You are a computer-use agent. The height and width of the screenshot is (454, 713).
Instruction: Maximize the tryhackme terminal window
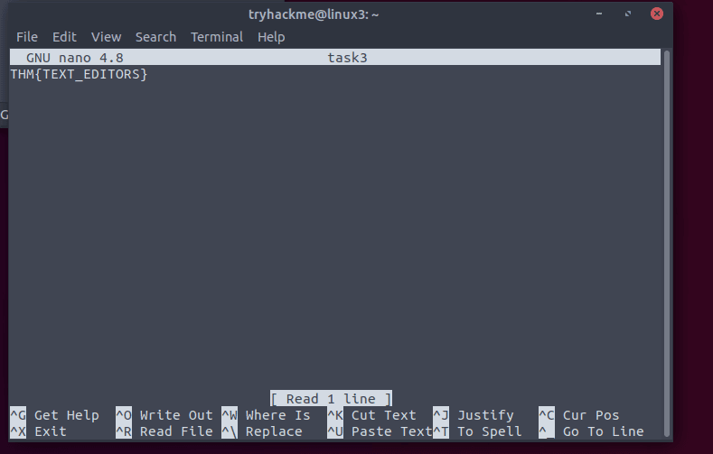[627, 14]
